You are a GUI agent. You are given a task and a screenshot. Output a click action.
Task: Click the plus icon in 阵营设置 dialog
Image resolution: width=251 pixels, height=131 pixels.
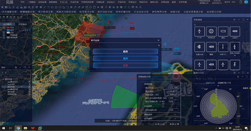159,45
